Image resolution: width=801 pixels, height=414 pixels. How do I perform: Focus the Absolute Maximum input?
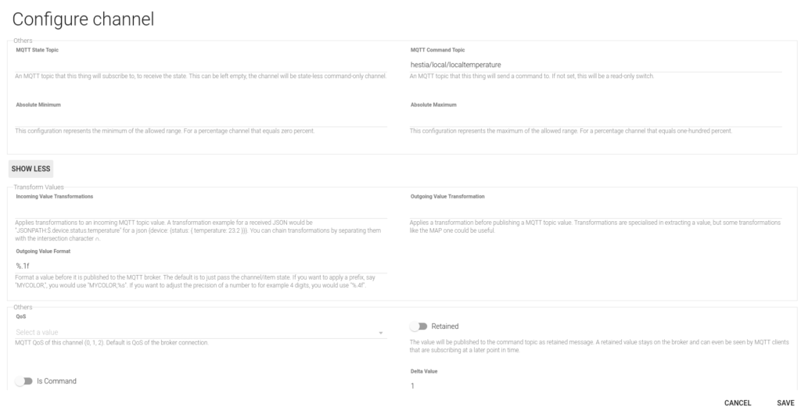pyautogui.click(x=595, y=120)
